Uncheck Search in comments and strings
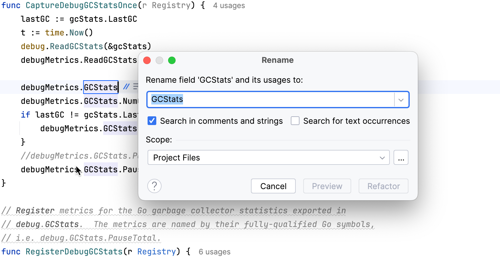The image size is (500, 260). point(152,121)
